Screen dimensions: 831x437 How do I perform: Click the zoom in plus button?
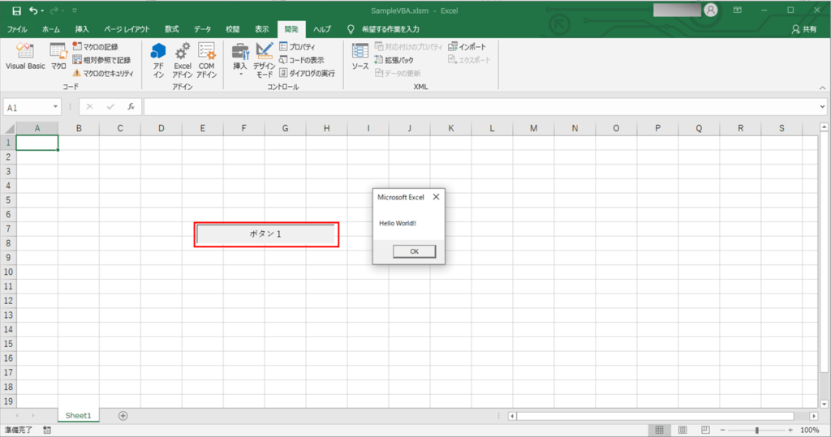click(x=790, y=431)
